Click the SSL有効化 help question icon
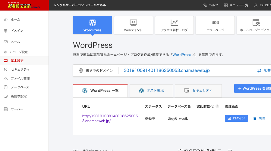 [217, 106]
